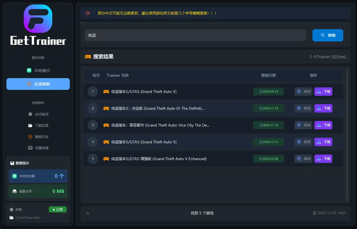Select 在线搜索 online search mode
357x229 pixels.
click(x=38, y=84)
